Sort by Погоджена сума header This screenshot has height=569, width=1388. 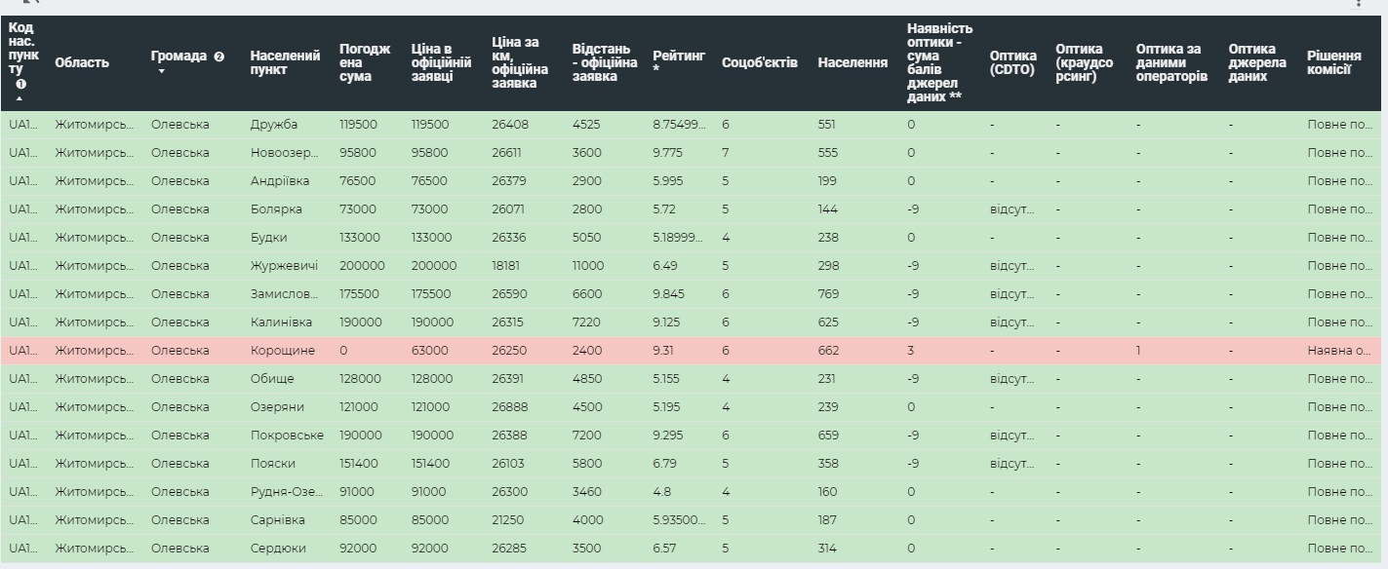[364, 62]
